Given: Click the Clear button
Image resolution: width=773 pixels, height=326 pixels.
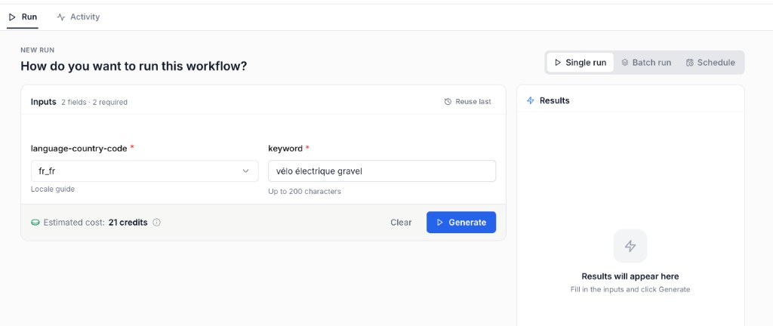Looking at the screenshot, I should pyautogui.click(x=401, y=222).
